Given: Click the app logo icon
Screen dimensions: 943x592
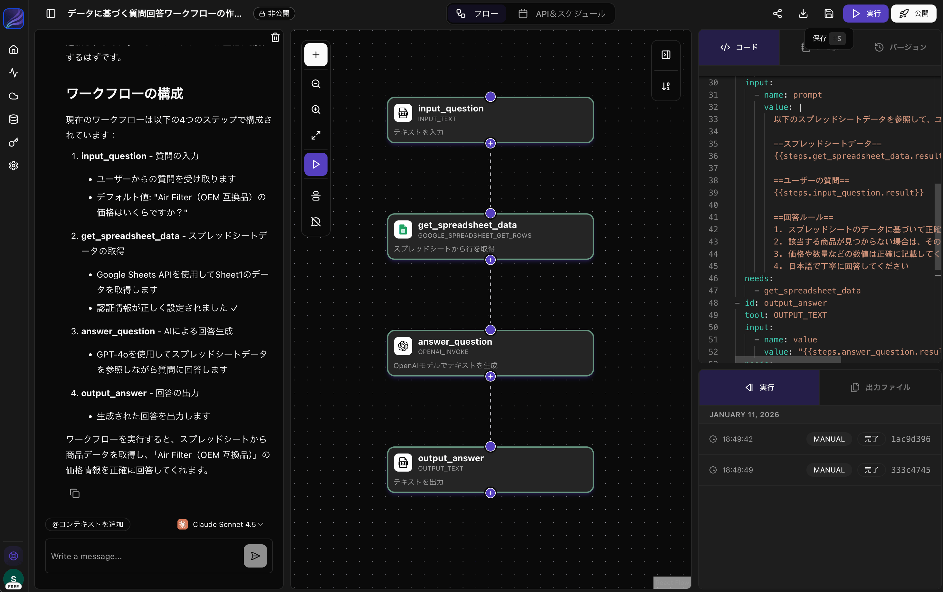Looking at the screenshot, I should pos(14,18).
